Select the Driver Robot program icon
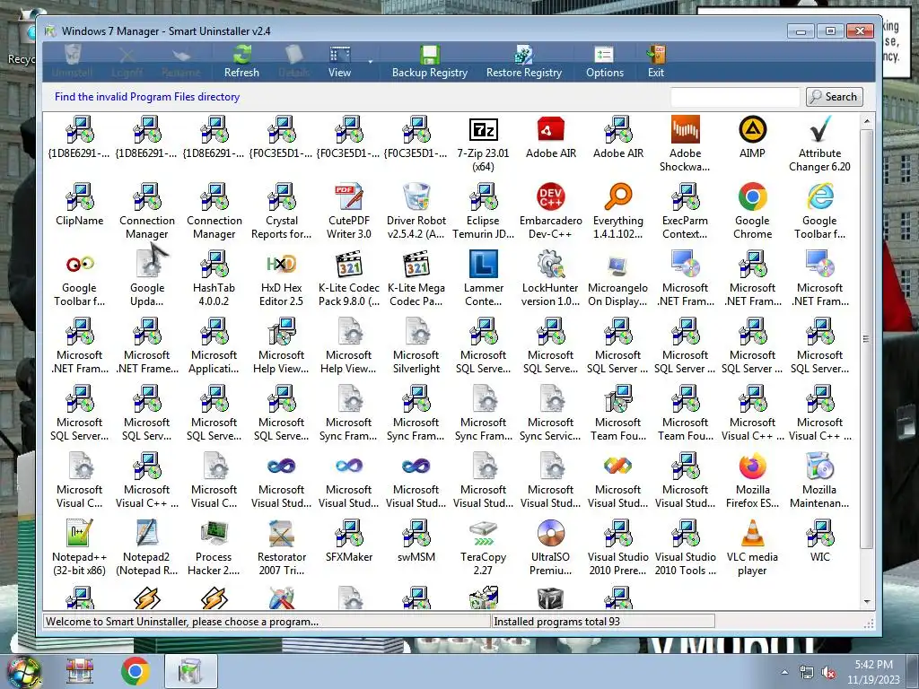Screen dimensions: 919x689 tap(416, 211)
